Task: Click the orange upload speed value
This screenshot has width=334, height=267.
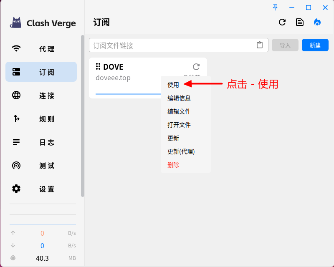Action: 42,233
